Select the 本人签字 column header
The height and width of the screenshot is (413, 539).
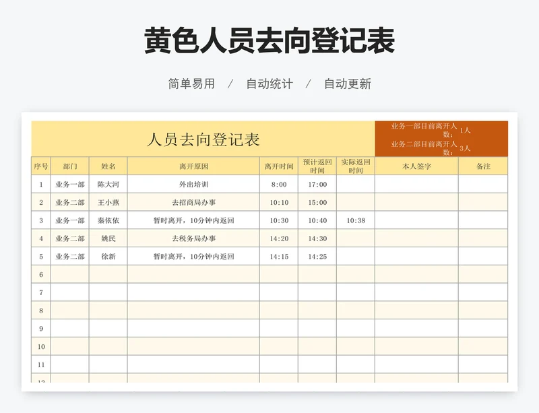(x=416, y=166)
